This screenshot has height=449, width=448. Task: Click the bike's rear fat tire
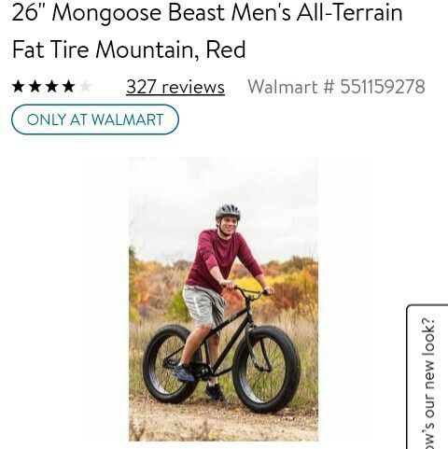pyautogui.click(x=171, y=363)
